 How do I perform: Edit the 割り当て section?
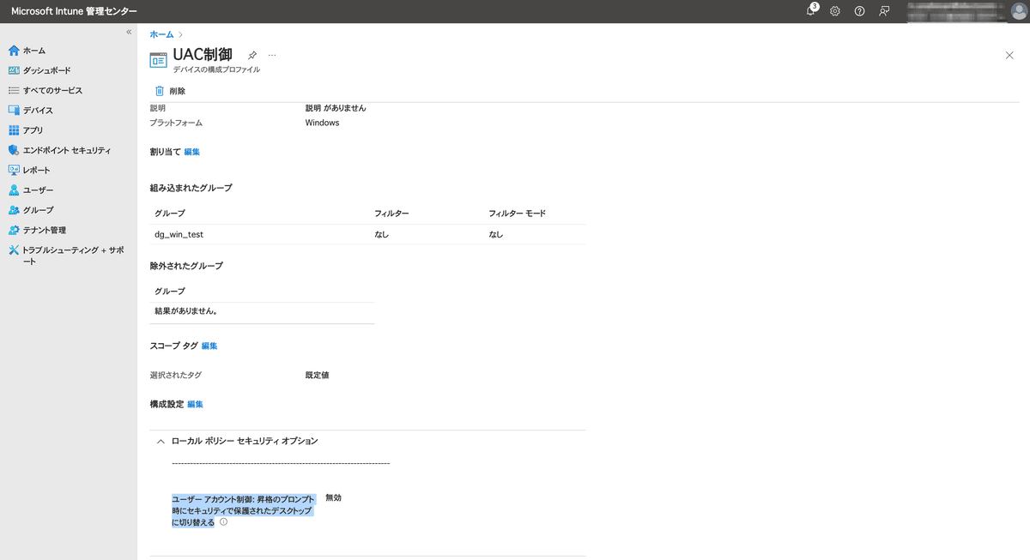[x=192, y=152]
